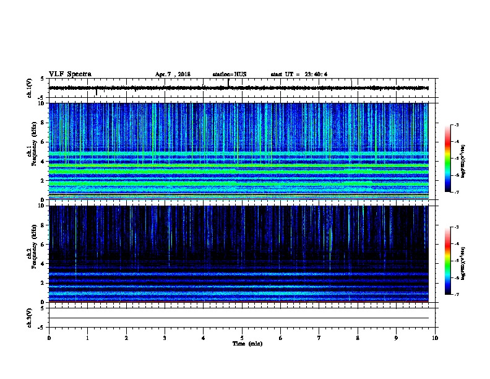Click the "0" tick on the time axis
Viewport: 490px width, 379px height.
[x=49, y=338]
